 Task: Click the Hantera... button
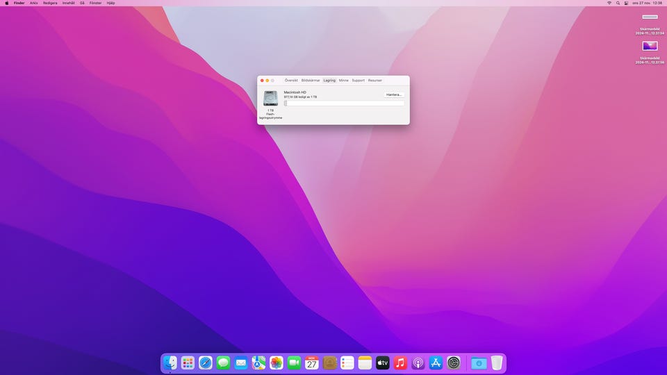394,95
